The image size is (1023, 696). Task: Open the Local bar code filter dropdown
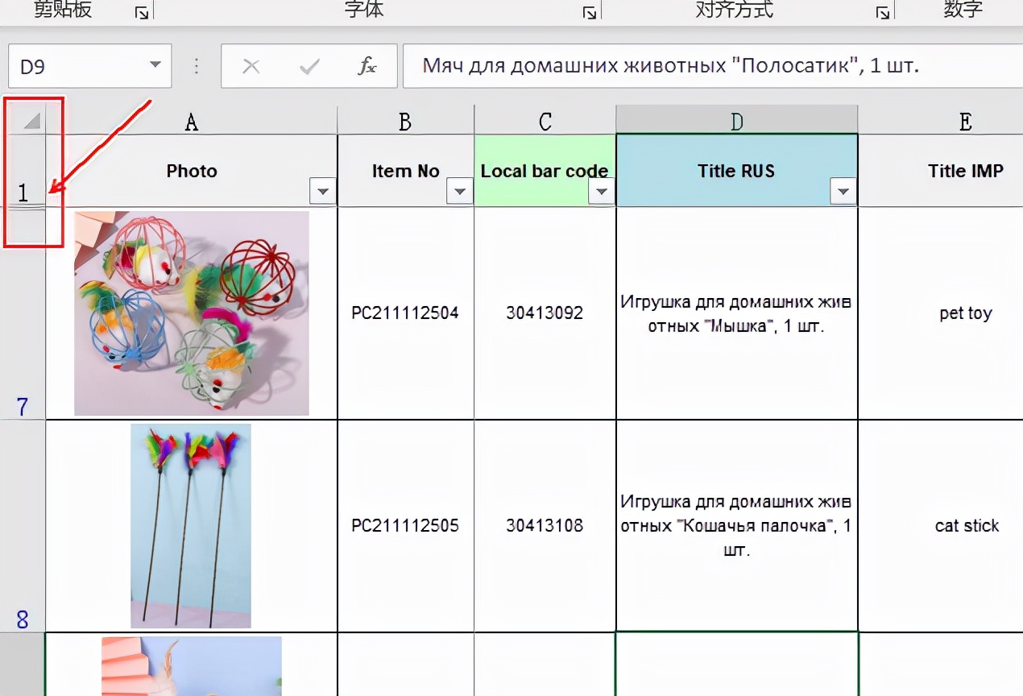(x=602, y=192)
